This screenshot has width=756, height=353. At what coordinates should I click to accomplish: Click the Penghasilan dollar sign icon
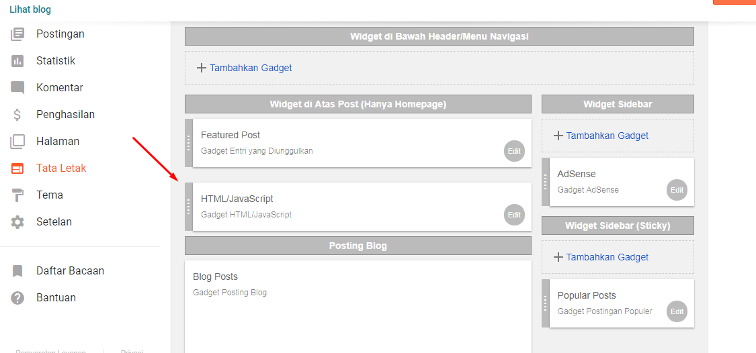(x=17, y=114)
